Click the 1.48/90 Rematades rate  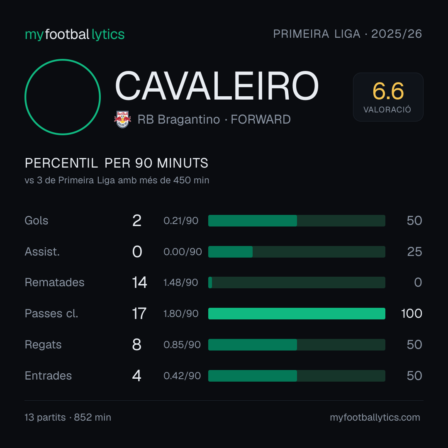180,282
